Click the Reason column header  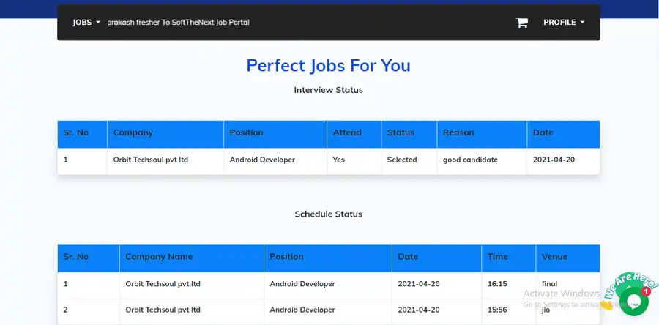tap(458, 132)
